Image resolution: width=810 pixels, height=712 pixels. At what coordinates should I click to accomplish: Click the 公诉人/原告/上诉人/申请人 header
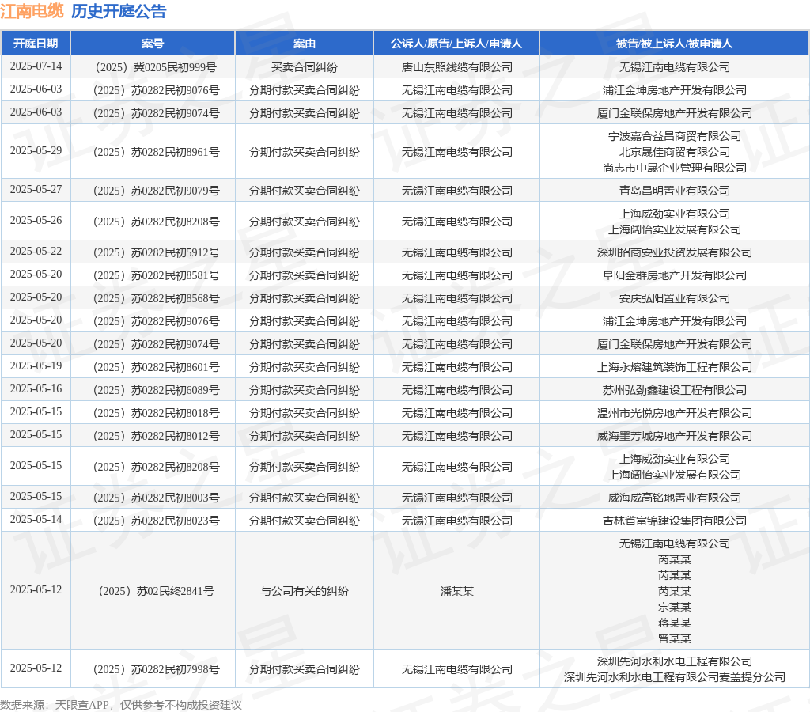pyautogui.click(x=456, y=44)
